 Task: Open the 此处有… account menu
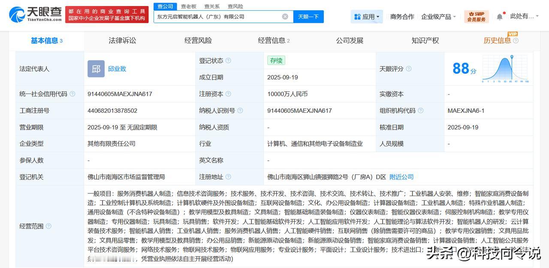[525, 16]
